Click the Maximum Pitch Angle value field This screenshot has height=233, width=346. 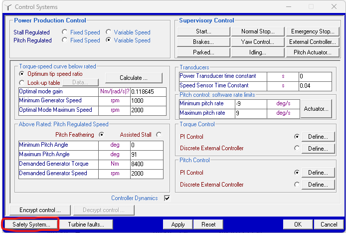click(147, 154)
